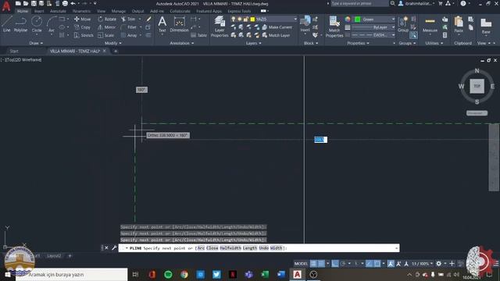Toggle drawing grid display in status bar
500x281 pixels.
pos(314,264)
